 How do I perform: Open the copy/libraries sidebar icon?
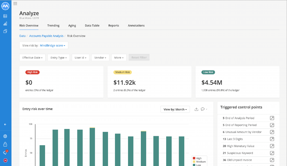(x=5, y=31)
